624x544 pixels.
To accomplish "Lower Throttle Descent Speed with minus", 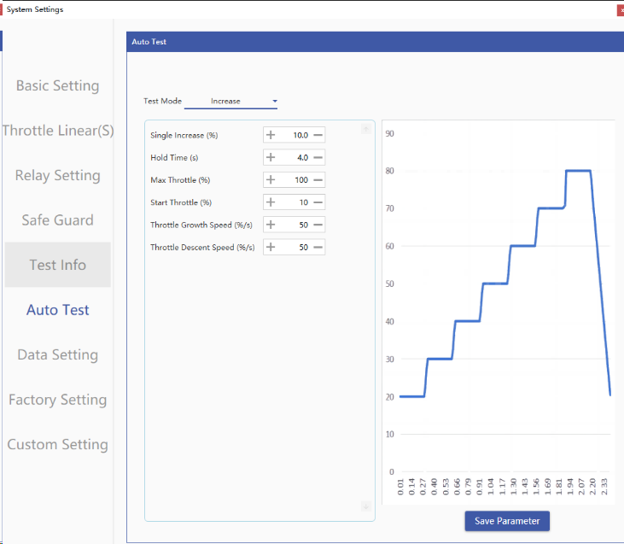I will click(x=318, y=247).
